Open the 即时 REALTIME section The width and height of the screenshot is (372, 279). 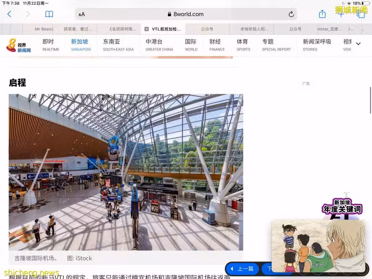[51, 45]
